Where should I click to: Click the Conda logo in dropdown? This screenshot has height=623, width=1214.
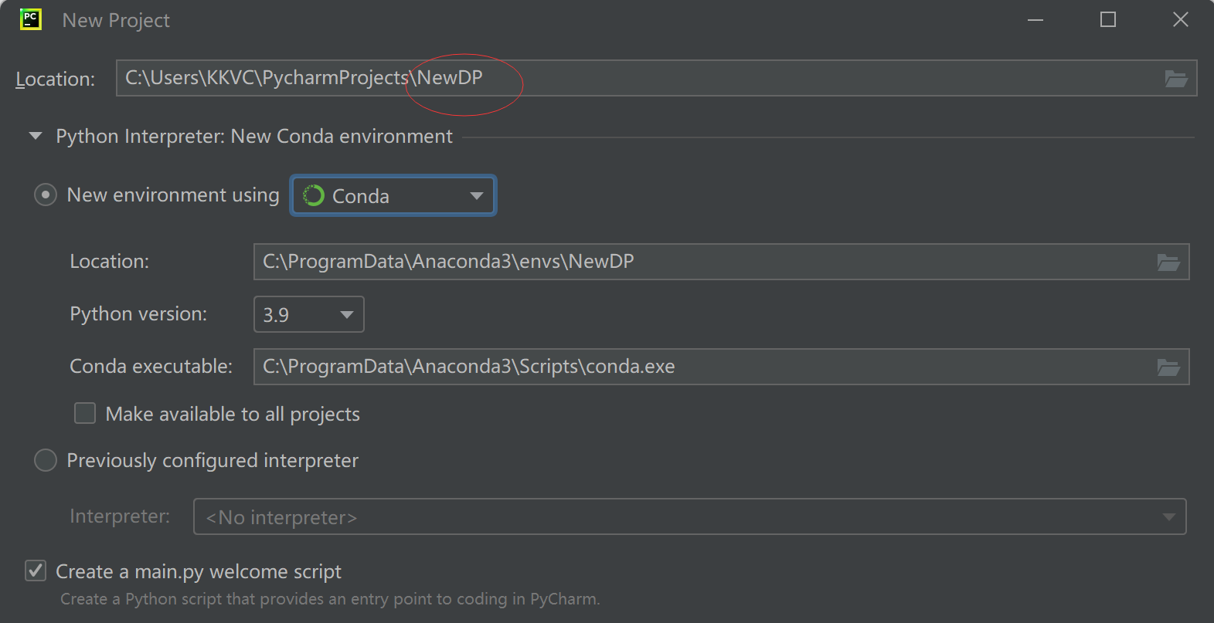click(314, 196)
